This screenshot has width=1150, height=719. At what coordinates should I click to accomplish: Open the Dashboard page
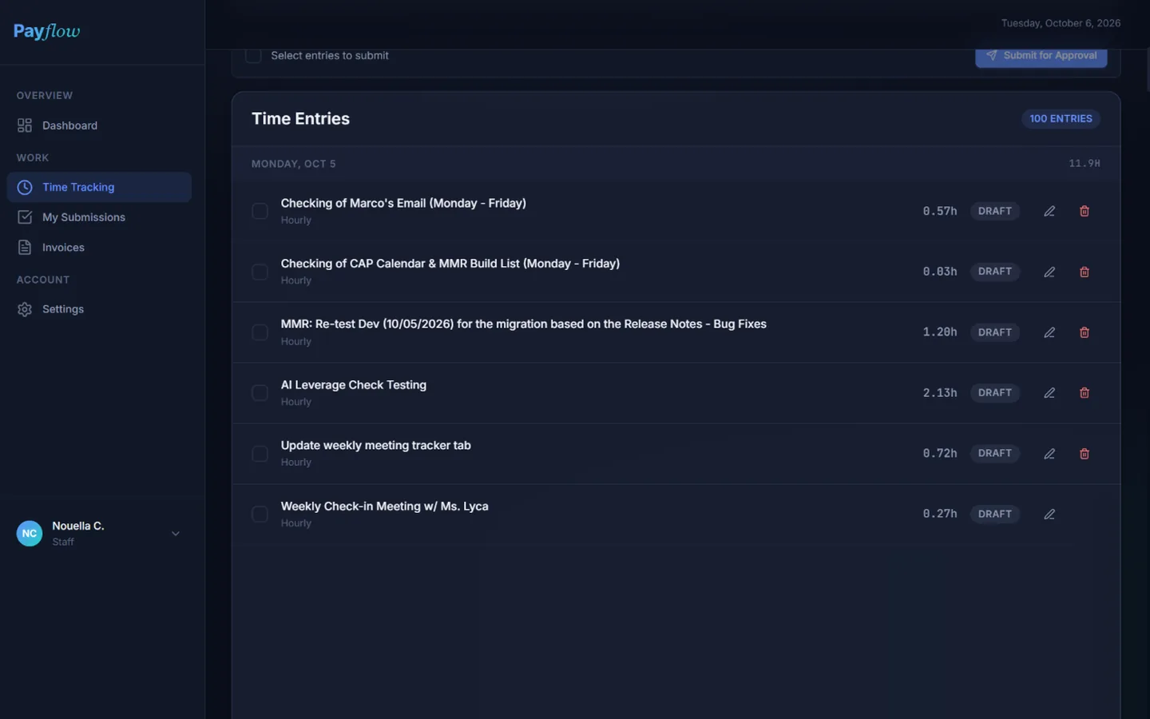pos(99,125)
